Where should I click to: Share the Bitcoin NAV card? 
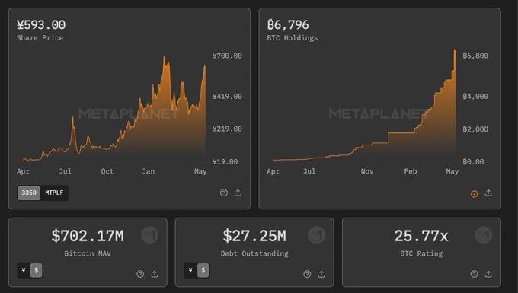point(155,274)
